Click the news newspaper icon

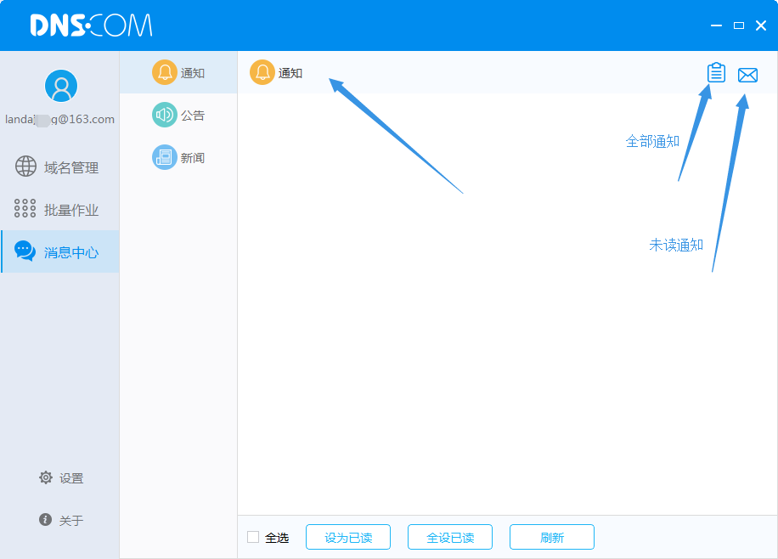(x=164, y=157)
